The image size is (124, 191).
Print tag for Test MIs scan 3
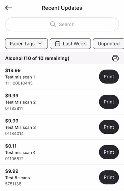[x=109, y=127]
